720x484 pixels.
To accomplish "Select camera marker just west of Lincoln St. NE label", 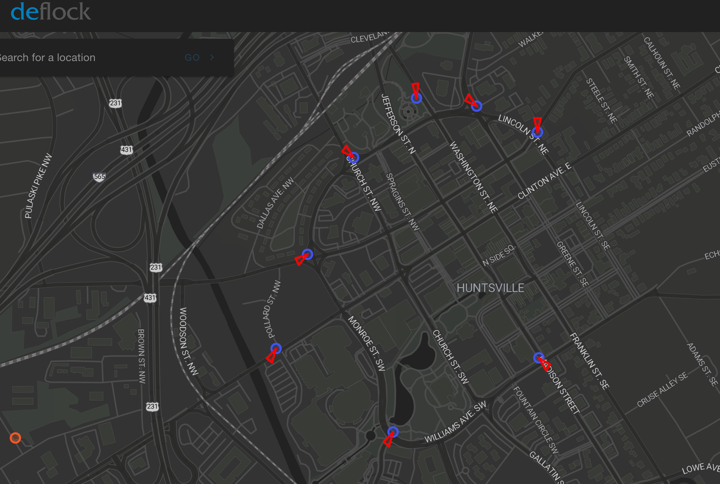I will click(x=477, y=106).
